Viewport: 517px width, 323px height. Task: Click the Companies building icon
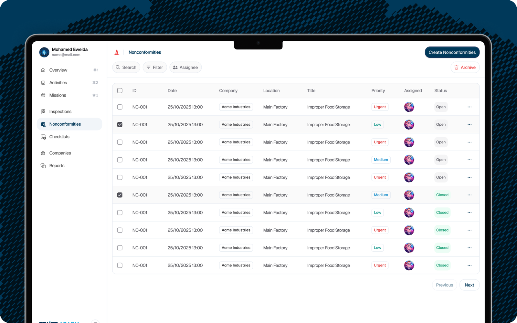point(43,153)
